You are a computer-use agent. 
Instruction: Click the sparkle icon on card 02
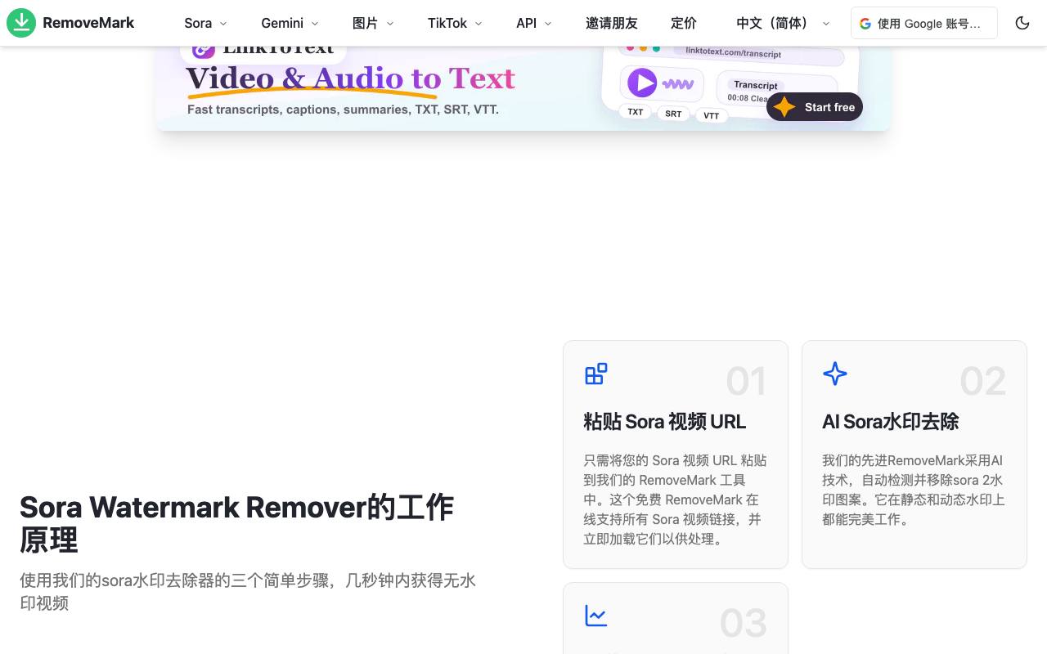click(835, 374)
